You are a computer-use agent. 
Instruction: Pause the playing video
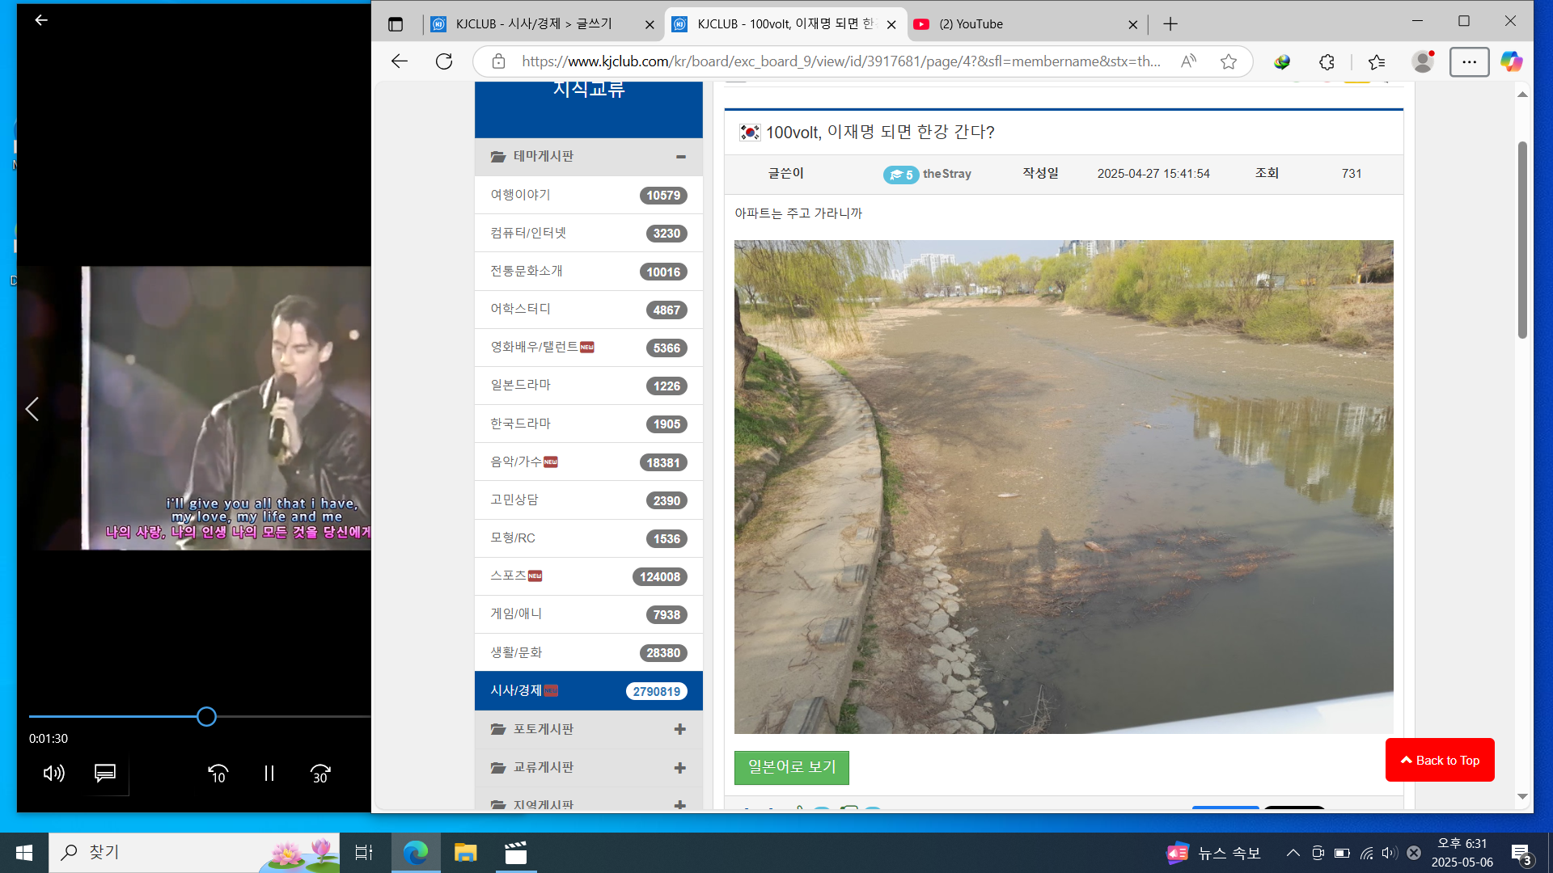tap(269, 774)
